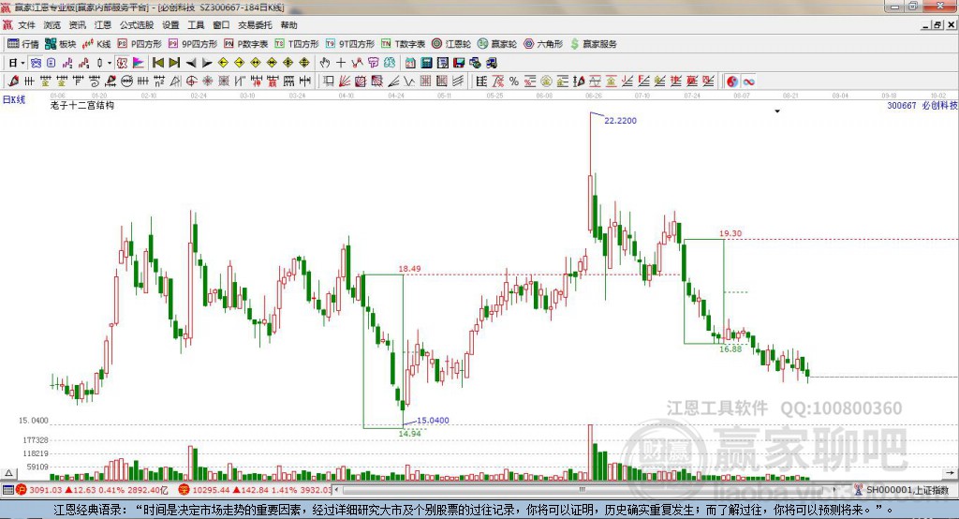
Task: Click the Shenzhen index 10295.44 status entry
Action: 254,490
